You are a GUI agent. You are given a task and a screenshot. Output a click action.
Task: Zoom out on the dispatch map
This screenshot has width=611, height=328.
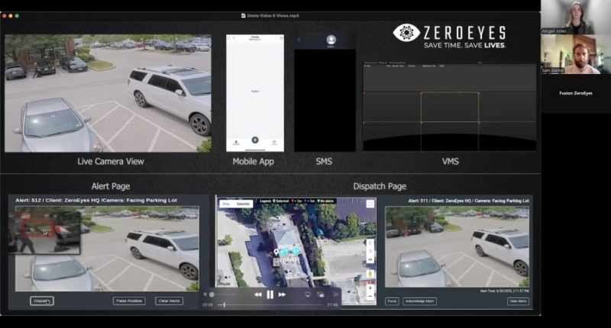click(370, 297)
